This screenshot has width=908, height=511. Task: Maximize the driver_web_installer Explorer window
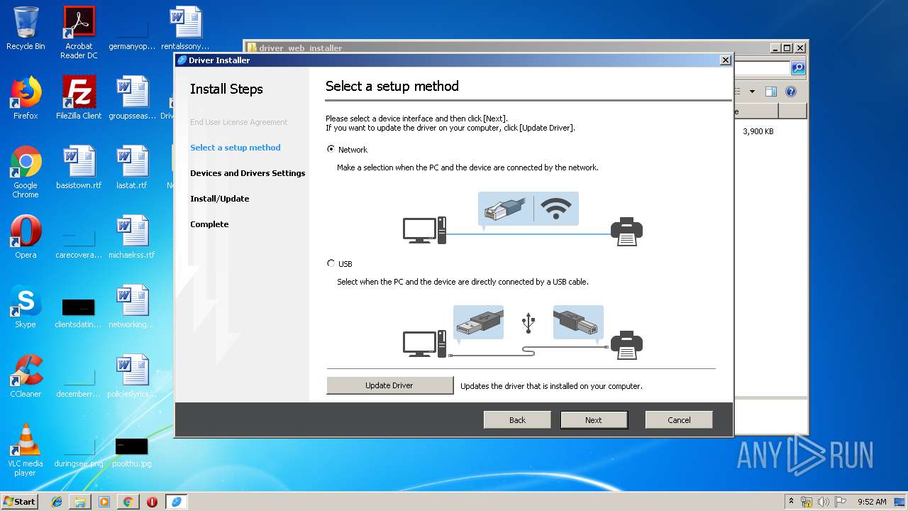coord(787,48)
